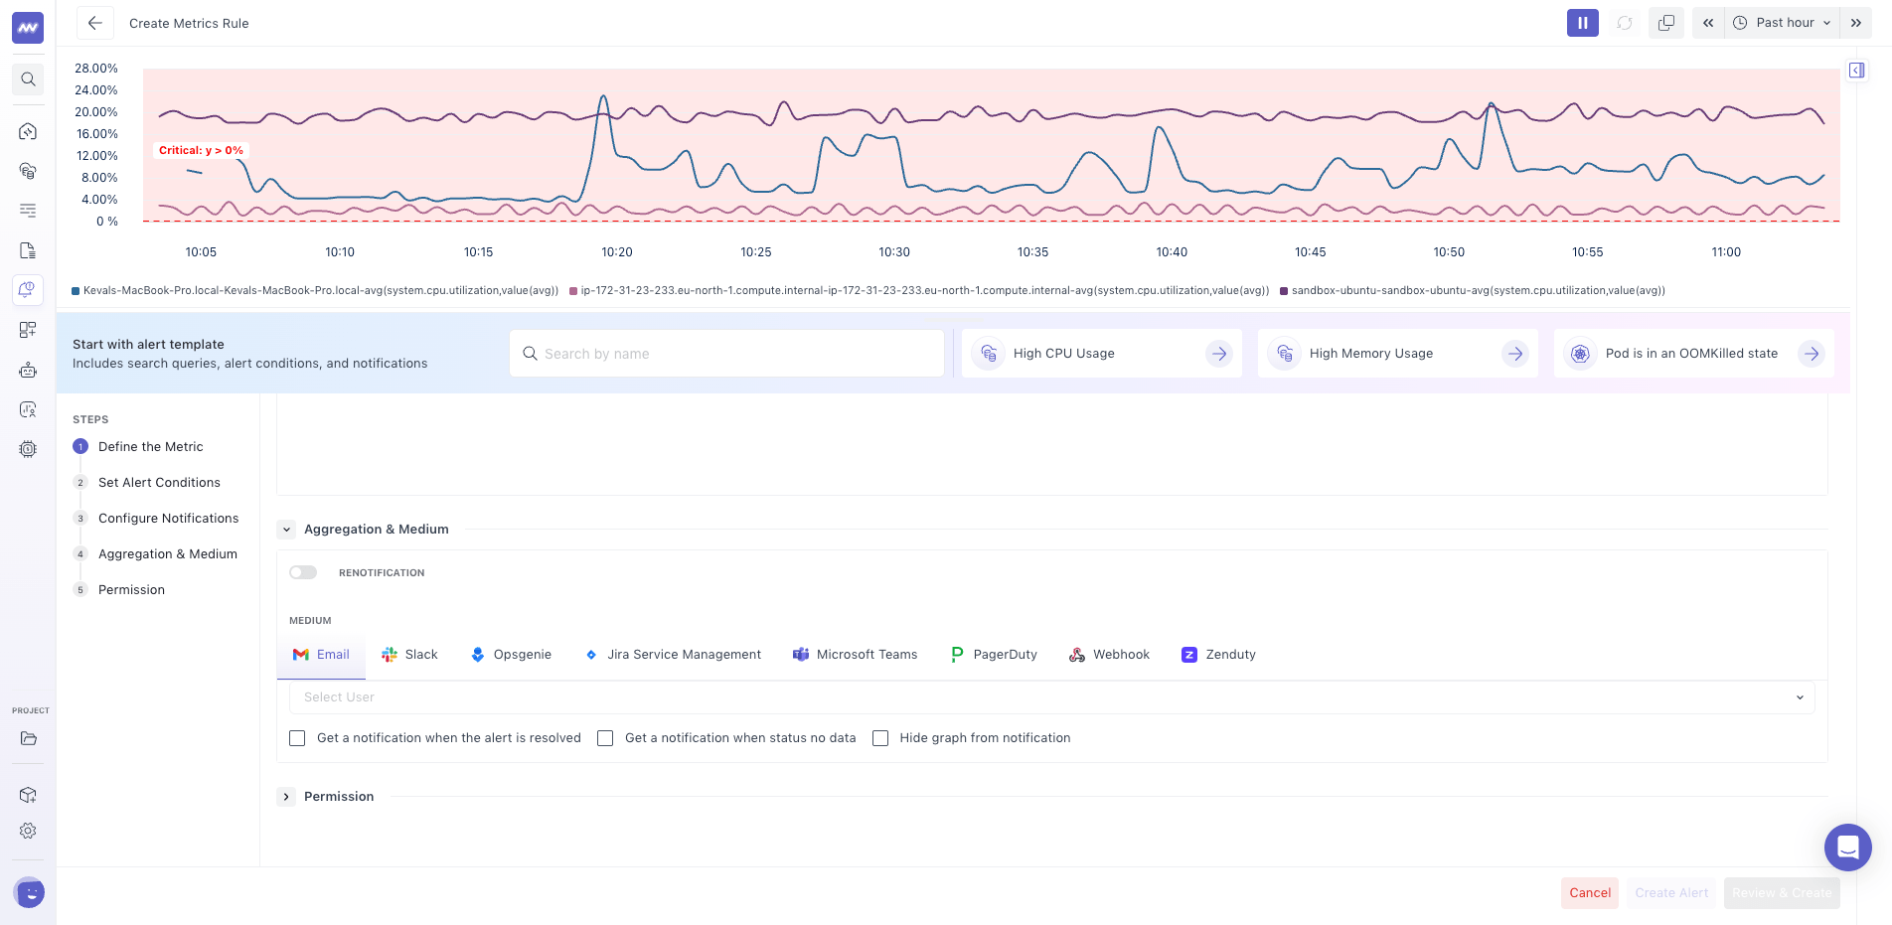This screenshot has height=925, width=1892.
Task: Open search from the left sidebar magnifier
Action: click(x=28, y=79)
